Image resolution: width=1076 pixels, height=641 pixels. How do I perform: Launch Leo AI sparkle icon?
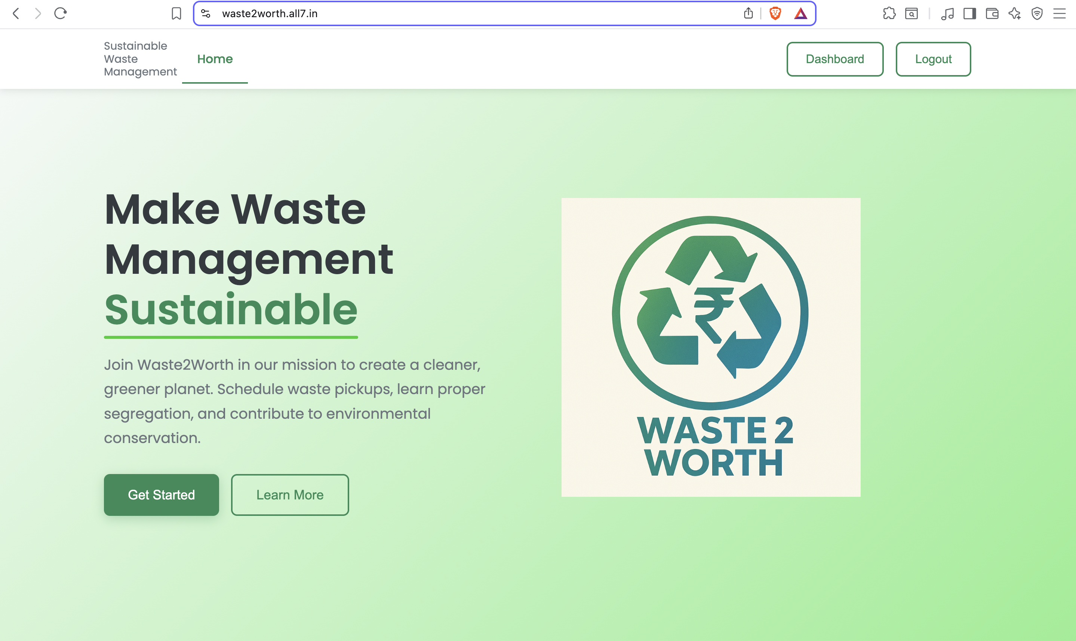tap(1015, 13)
